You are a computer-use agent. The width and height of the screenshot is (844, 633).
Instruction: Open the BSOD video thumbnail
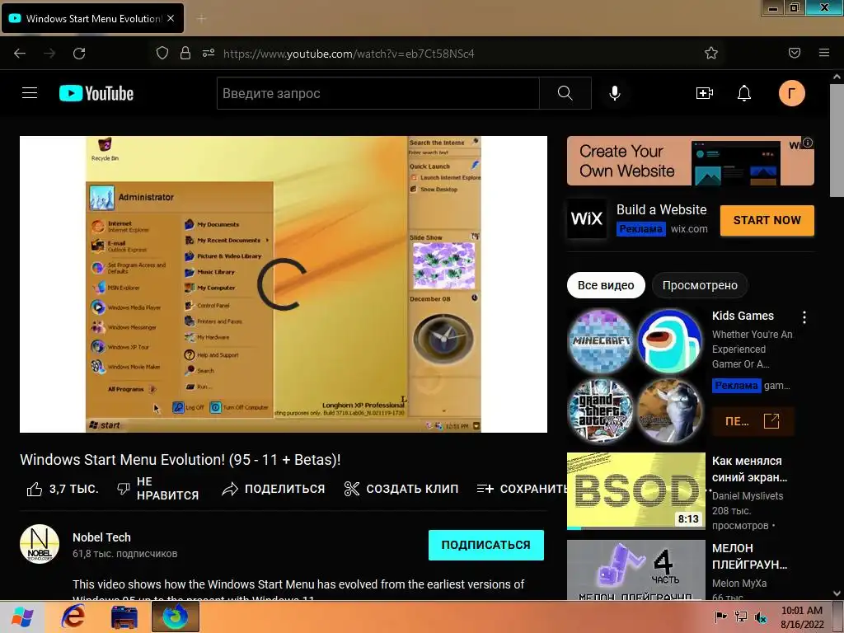pos(635,490)
